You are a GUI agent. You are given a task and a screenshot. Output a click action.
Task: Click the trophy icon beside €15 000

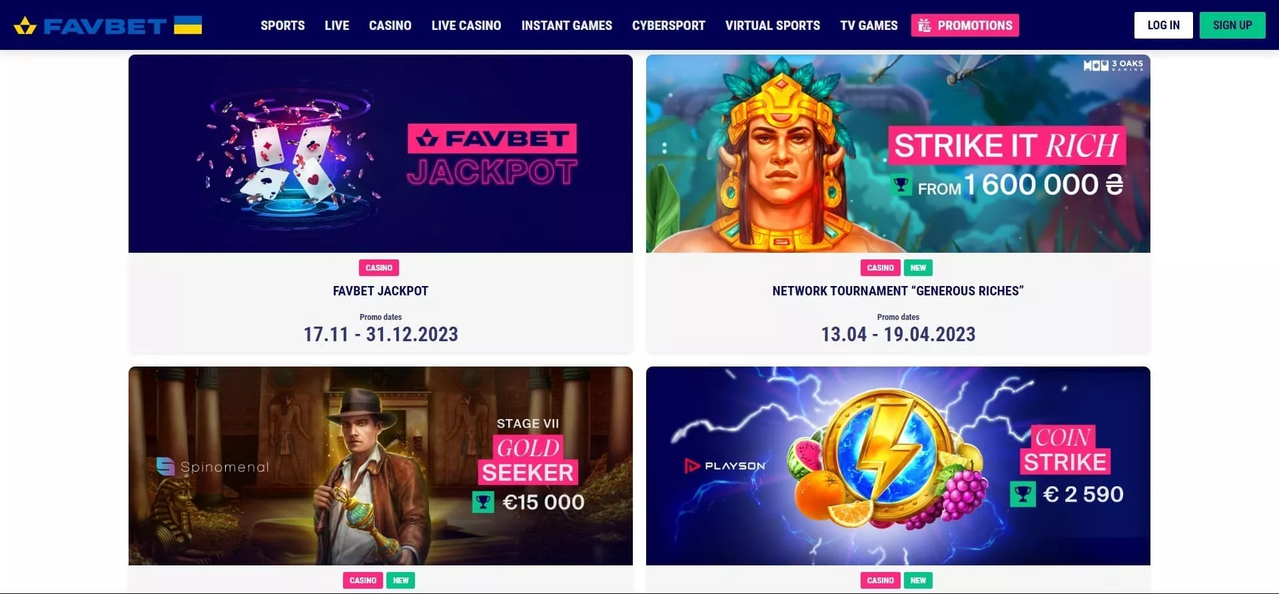(x=483, y=502)
